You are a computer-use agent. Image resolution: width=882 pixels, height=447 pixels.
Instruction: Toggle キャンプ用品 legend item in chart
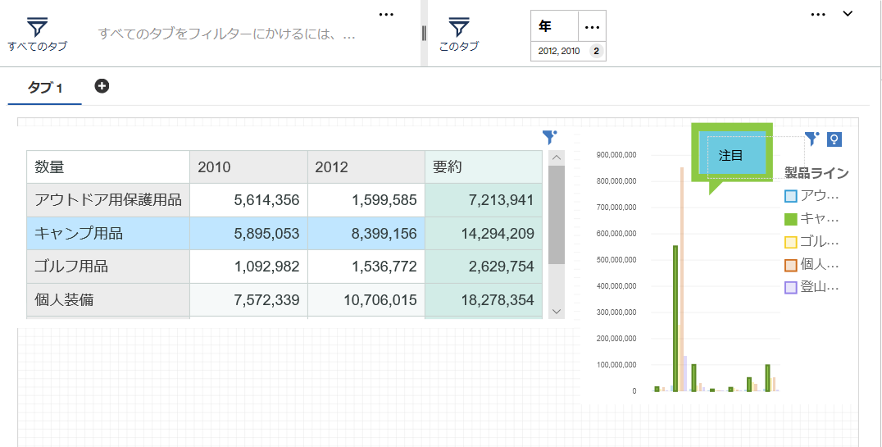812,219
